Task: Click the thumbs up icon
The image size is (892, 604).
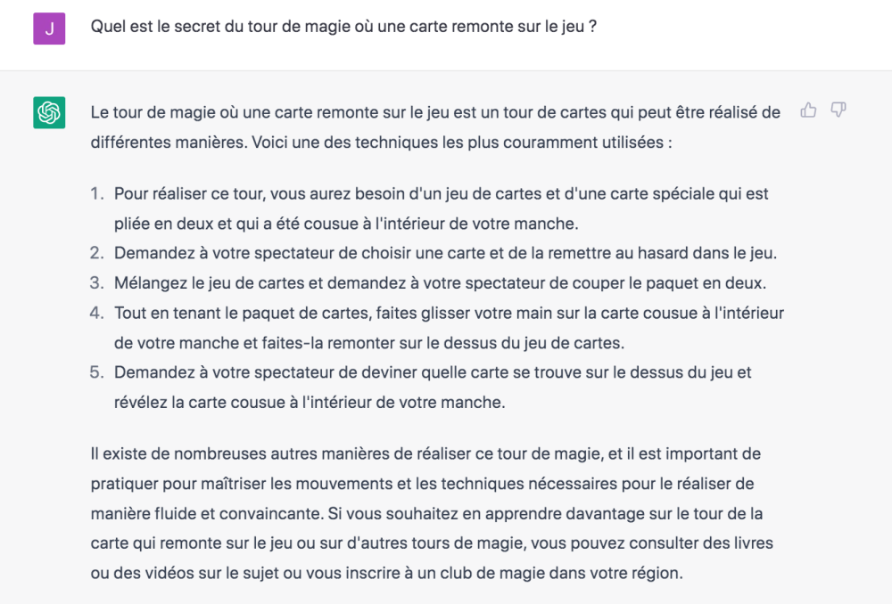Action: tap(809, 110)
